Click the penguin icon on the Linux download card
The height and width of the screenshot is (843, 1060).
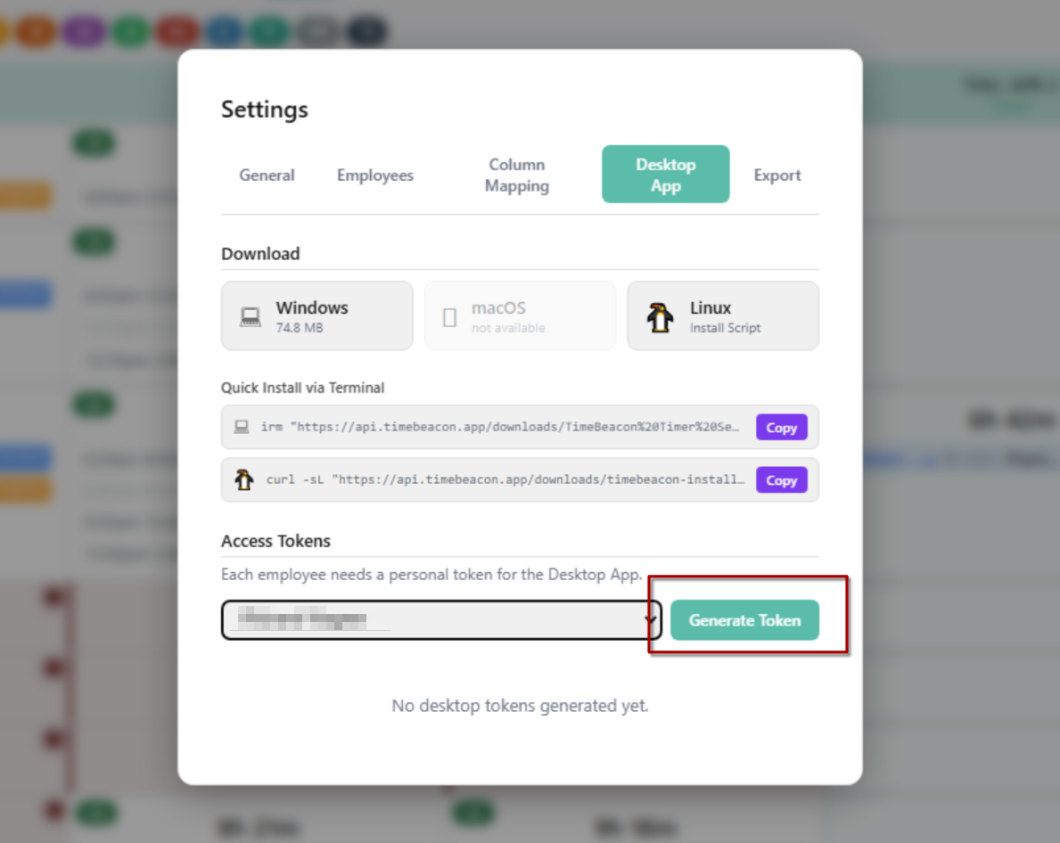pyautogui.click(x=660, y=315)
